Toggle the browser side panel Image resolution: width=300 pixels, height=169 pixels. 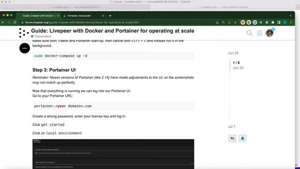(279, 23)
